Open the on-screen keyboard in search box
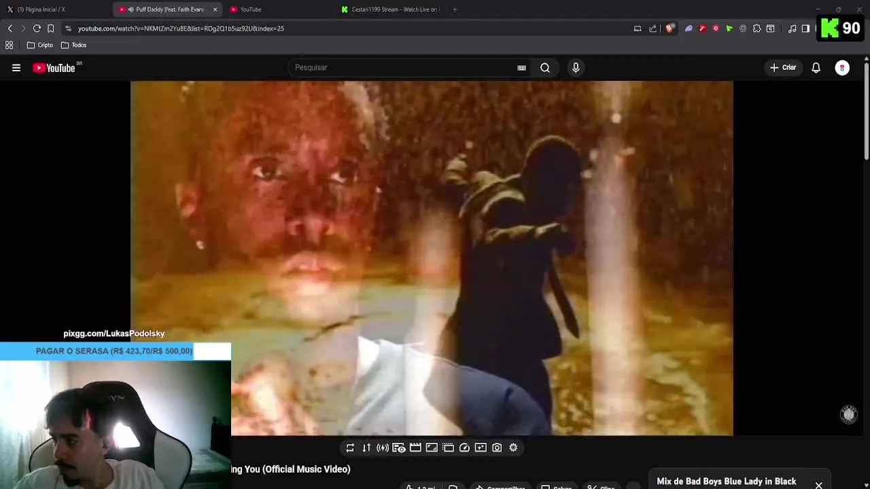Viewport: 870px width, 489px height. [521, 68]
